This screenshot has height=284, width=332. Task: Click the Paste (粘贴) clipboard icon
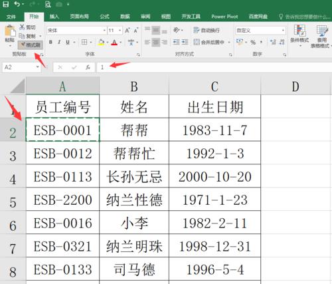pos(10,31)
